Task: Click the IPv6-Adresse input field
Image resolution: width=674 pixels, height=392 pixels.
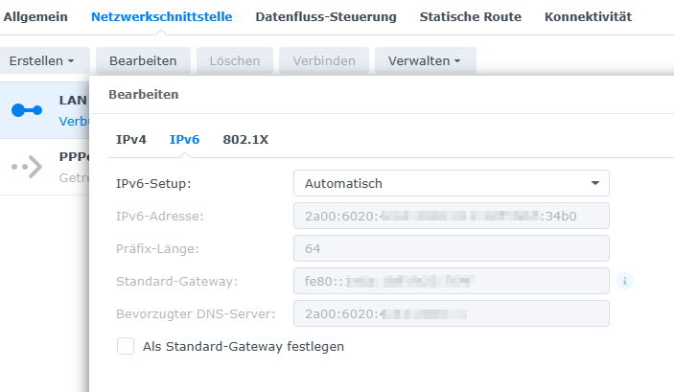Action: click(451, 216)
